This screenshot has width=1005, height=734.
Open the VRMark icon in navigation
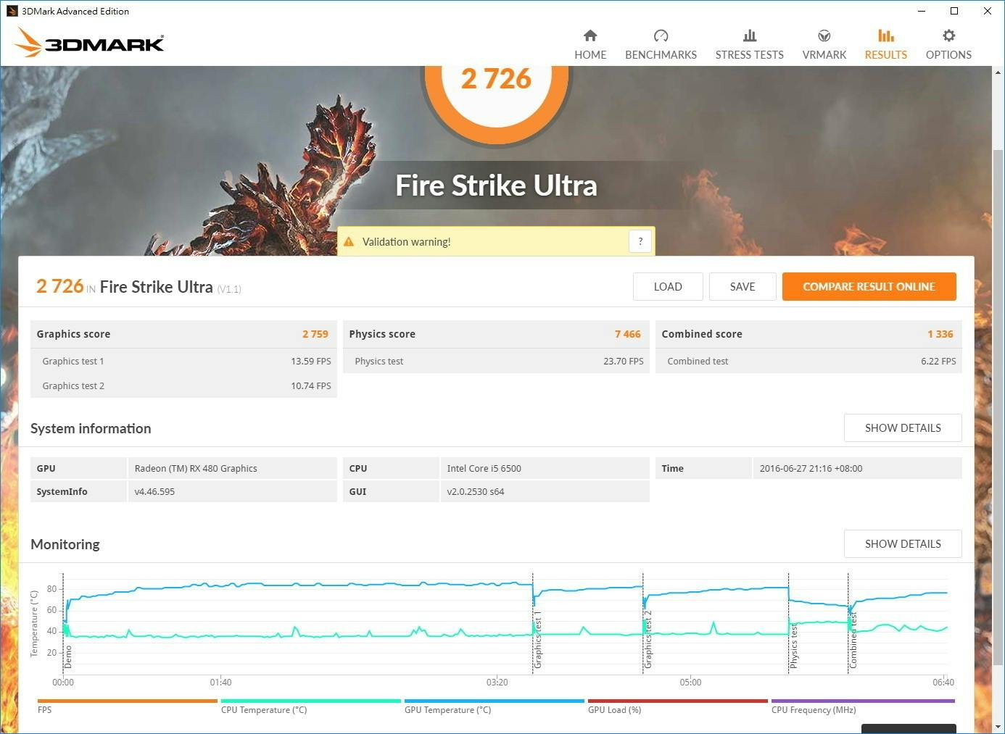(x=824, y=36)
